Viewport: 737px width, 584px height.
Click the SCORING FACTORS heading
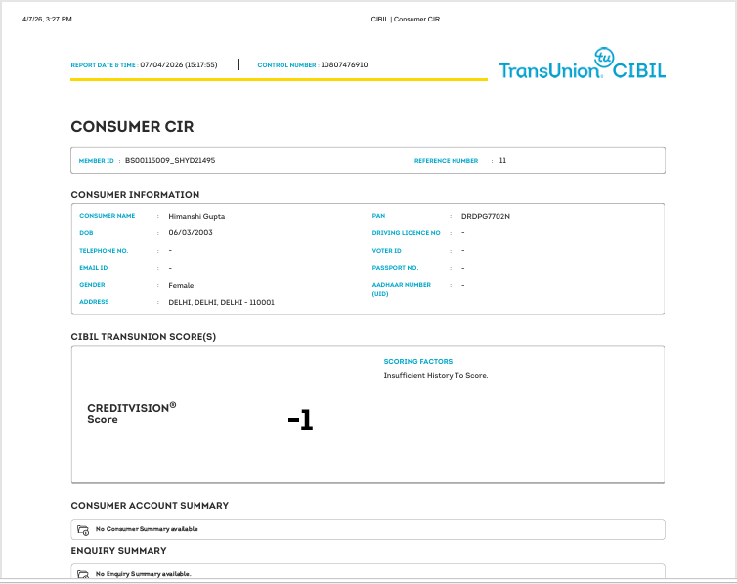tap(417, 362)
